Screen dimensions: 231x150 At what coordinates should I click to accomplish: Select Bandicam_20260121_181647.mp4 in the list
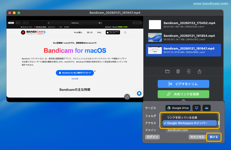pyautogui.click(x=183, y=50)
